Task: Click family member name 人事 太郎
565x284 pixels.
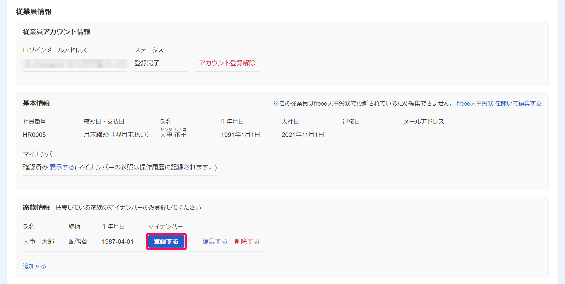Action: (39, 241)
